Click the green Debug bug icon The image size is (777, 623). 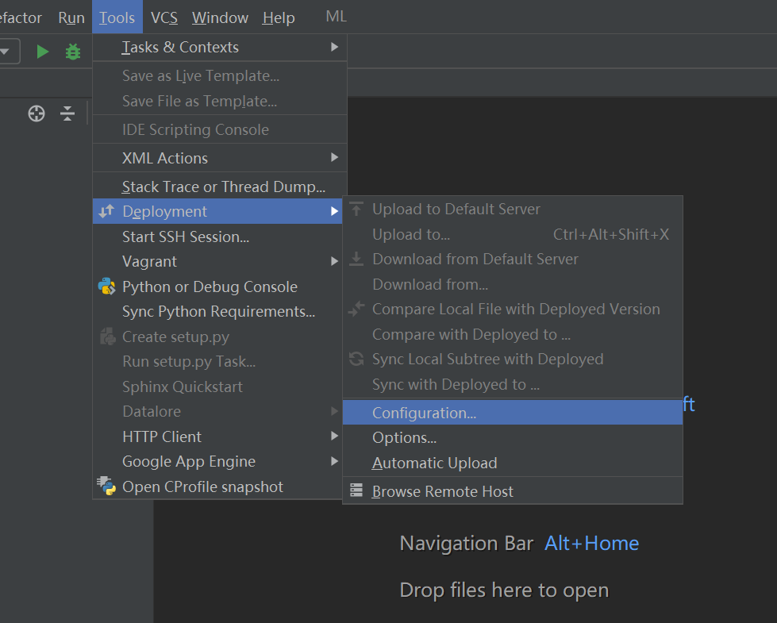click(73, 52)
